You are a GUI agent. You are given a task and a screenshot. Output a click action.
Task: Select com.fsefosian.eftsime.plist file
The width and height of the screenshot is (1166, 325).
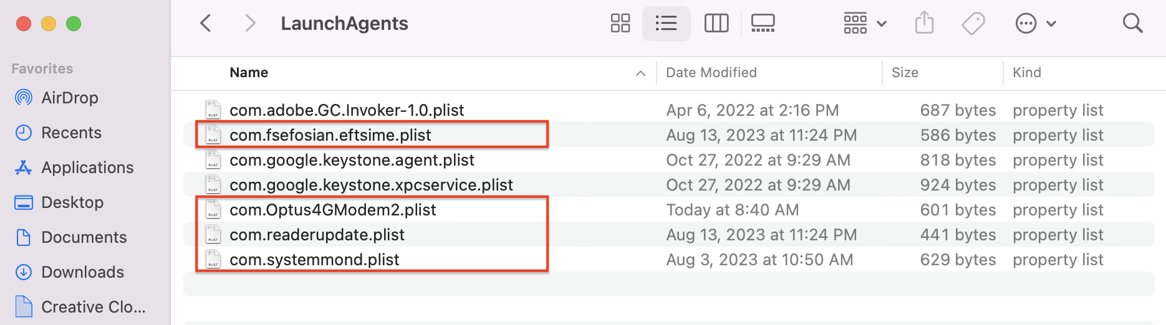pyautogui.click(x=330, y=135)
